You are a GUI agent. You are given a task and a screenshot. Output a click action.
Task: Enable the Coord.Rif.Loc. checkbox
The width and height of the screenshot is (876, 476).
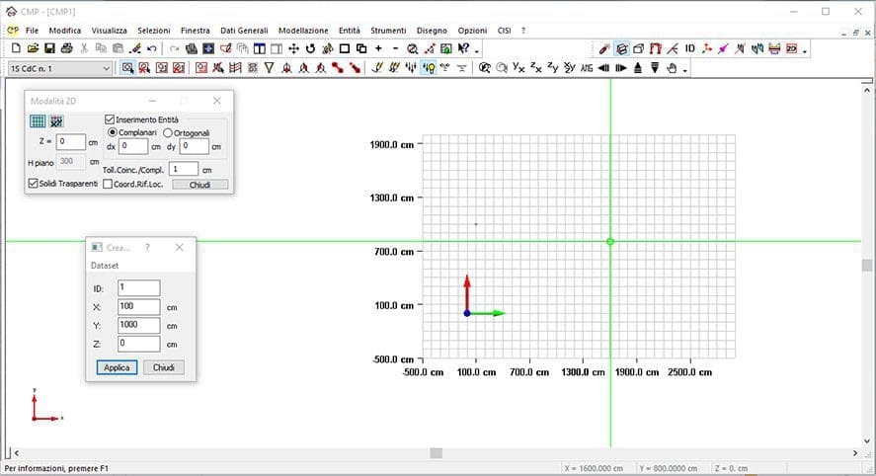(x=108, y=184)
